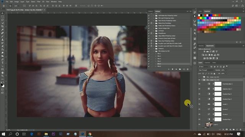245x137 pixels.
Task: Hide the Levels 2 layer
Action: (199, 104)
